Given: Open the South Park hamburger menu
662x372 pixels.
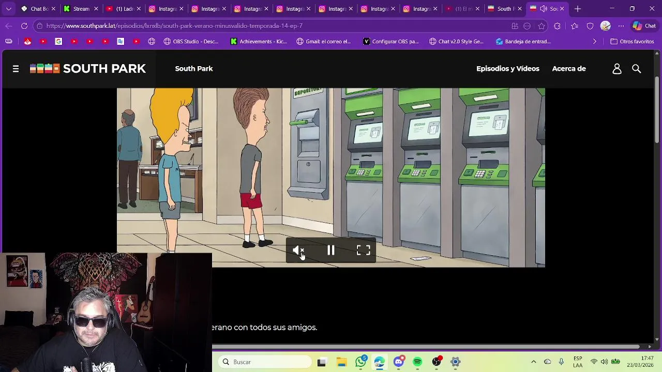Looking at the screenshot, I should [x=16, y=69].
